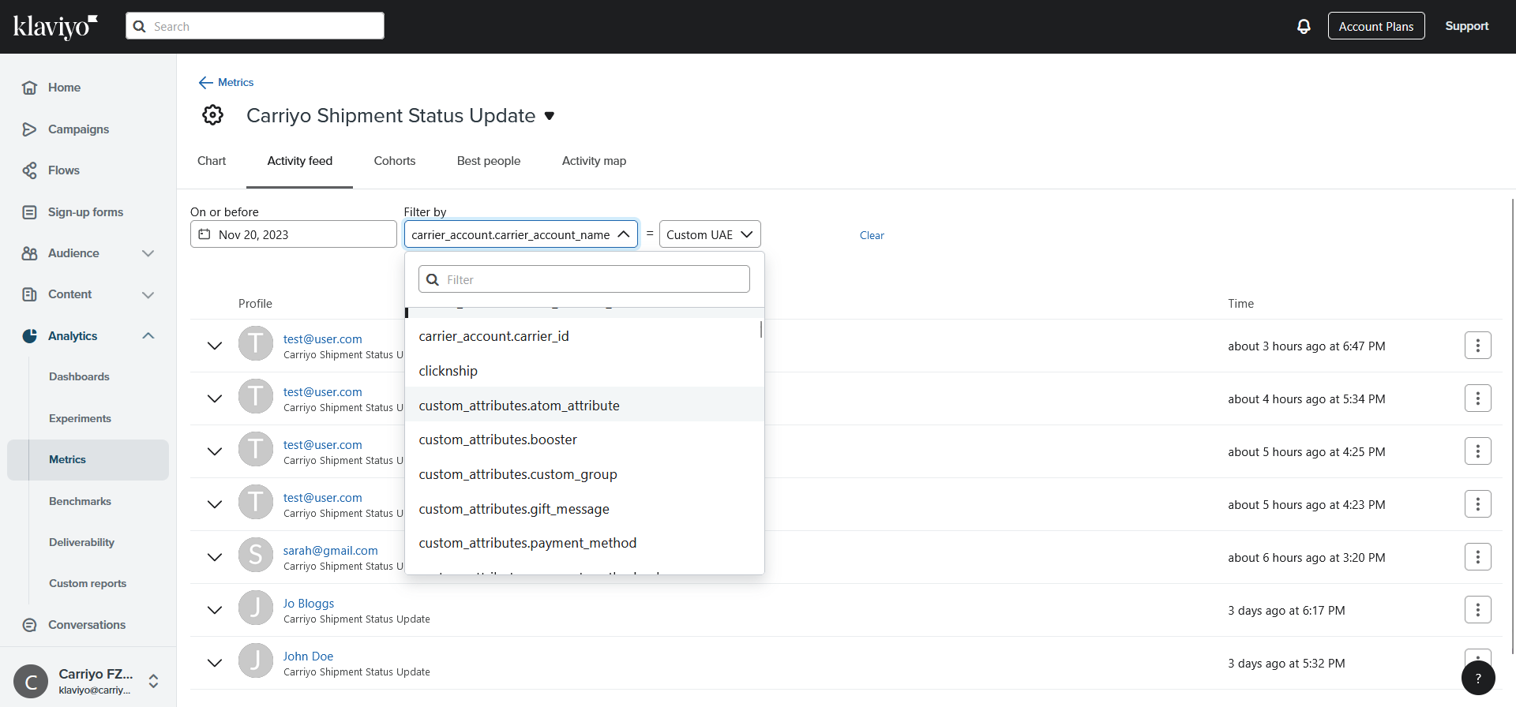1516x707 pixels.
Task: Open sarah@gmail.com profile link
Action: [x=331, y=550]
